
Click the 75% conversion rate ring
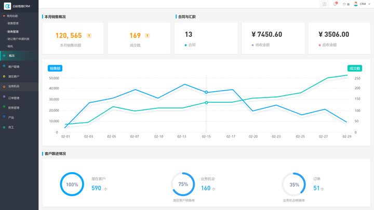pos(183,184)
